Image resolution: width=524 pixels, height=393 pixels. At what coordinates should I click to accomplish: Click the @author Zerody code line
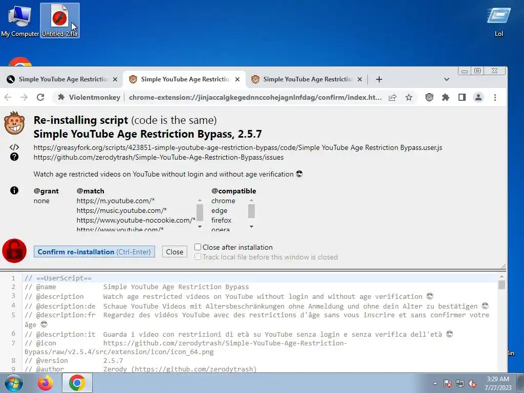pyautogui.click(x=140, y=369)
